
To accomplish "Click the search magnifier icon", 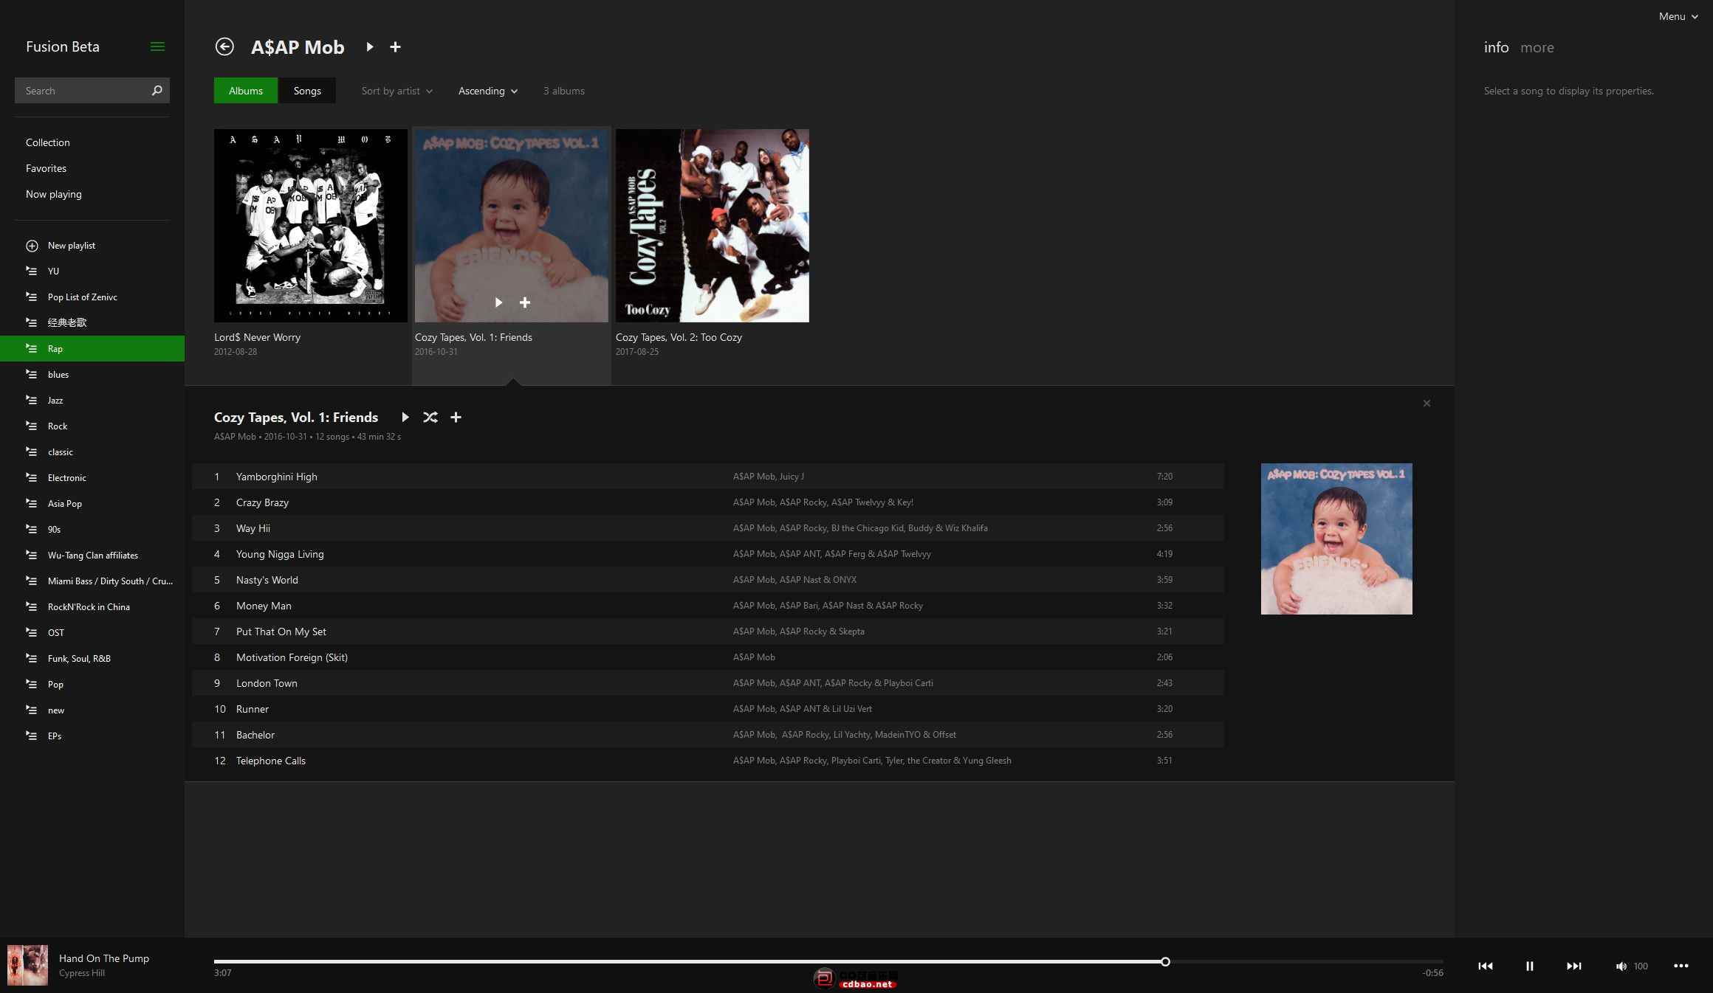I will (157, 91).
